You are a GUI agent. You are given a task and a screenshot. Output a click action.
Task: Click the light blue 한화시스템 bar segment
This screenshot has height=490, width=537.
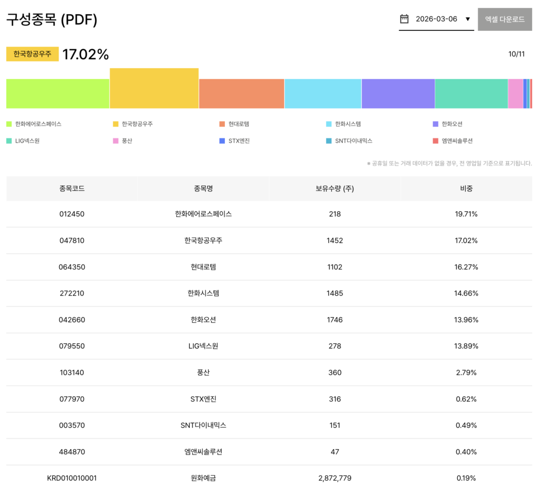click(x=323, y=94)
